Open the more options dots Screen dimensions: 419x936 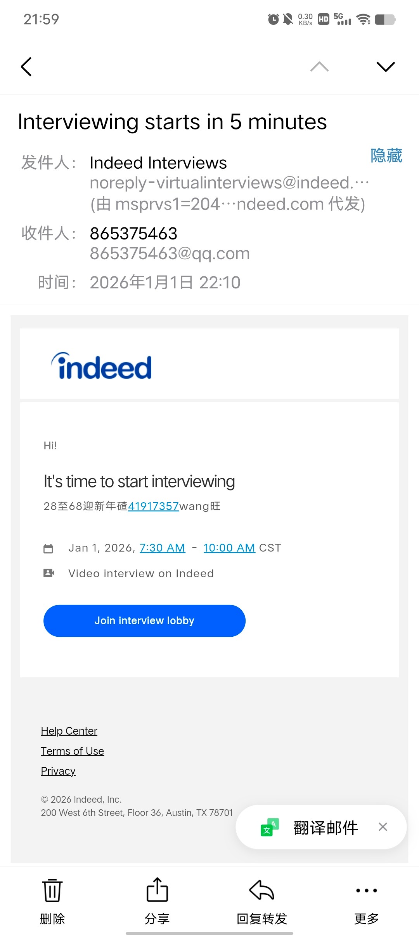366,890
